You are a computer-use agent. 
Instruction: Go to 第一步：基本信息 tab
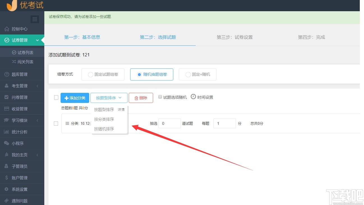pos(82,37)
